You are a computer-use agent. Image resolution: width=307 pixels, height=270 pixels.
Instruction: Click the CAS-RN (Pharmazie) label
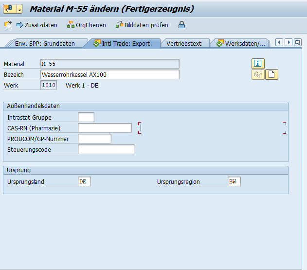tap(34, 128)
